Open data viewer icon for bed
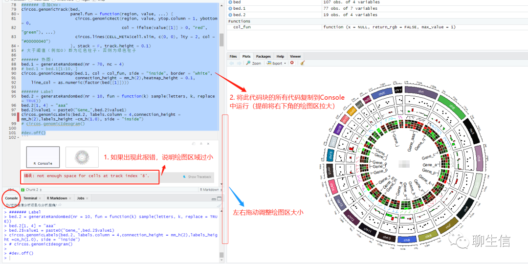Image resolution: width=528 pixels, height=264 pixels. [230, 2]
